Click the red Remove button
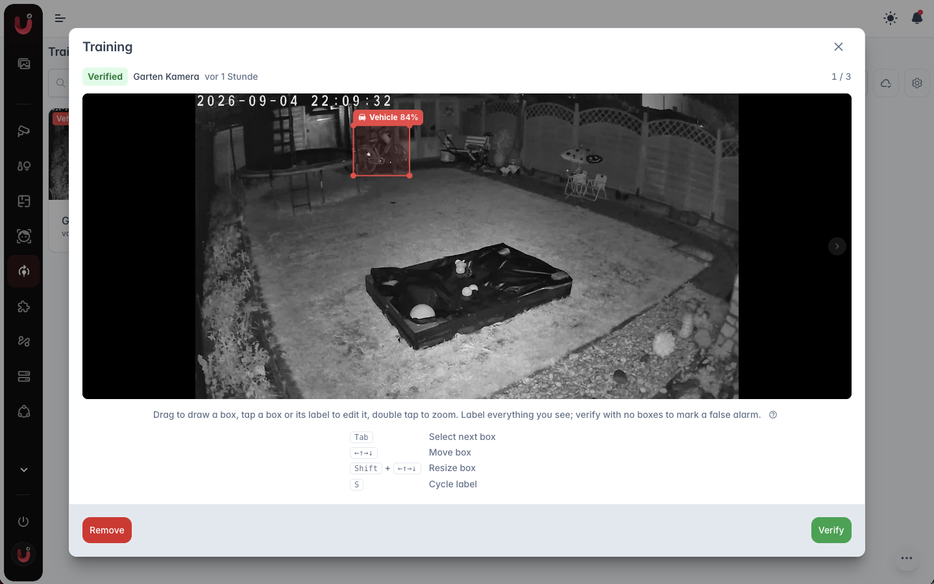The width and height of the screenshot is (934, 584). point(107,530)
